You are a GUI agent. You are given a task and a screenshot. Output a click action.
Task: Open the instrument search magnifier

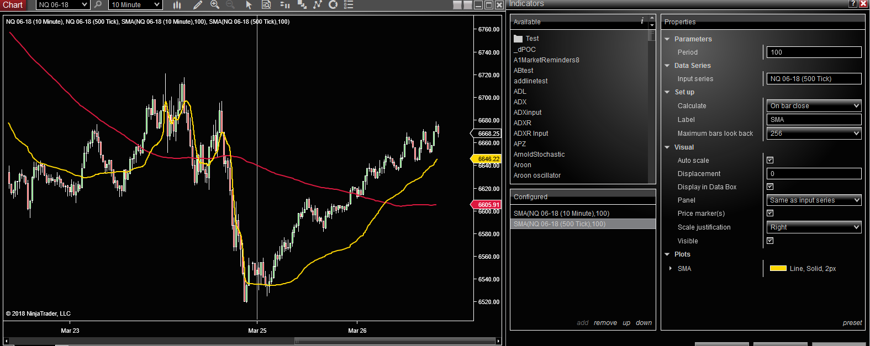pyautogui.click(x=98, y=4)
